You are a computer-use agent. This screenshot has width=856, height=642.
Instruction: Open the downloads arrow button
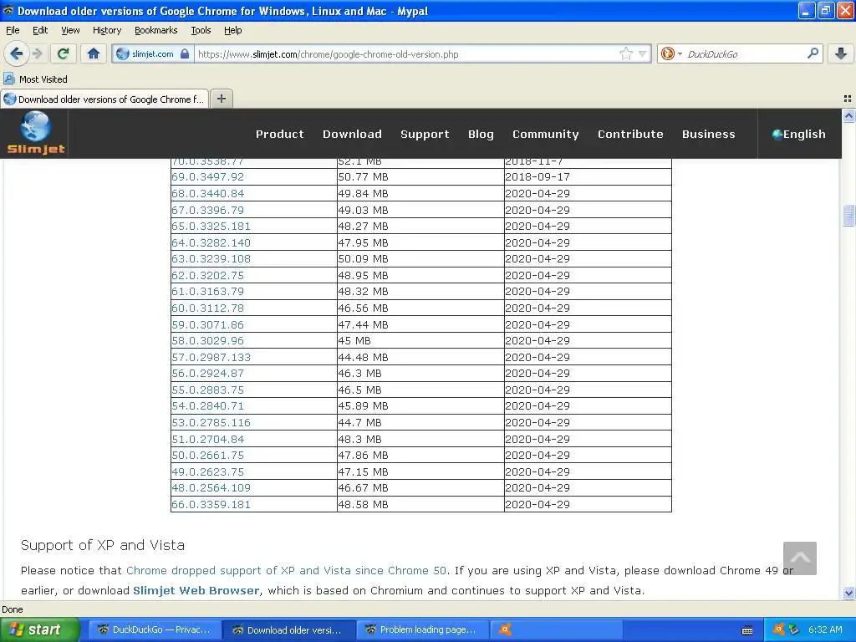coord(841,53)
